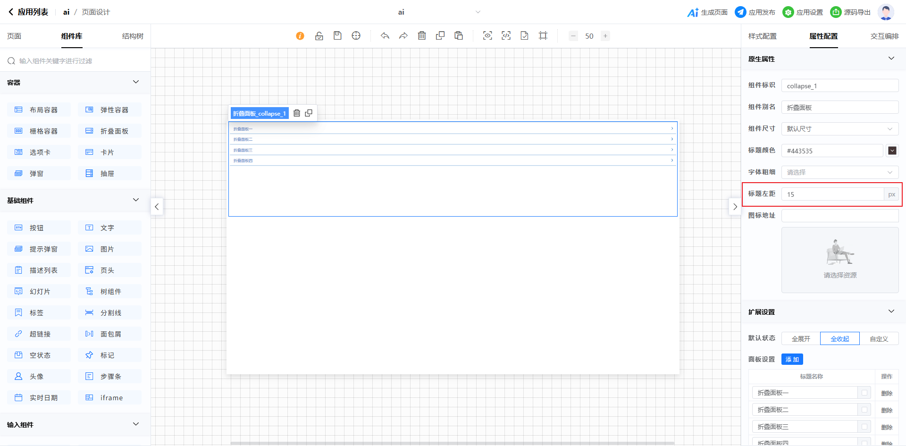Image resolution: width=906 pixels, height=446 pixels.
Task: Open the 标题颜色 color swatch
Action: (x=892, y=151)
